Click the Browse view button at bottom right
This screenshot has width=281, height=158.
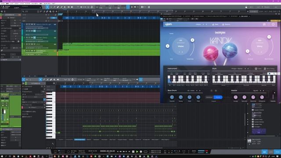click(277, 152)
